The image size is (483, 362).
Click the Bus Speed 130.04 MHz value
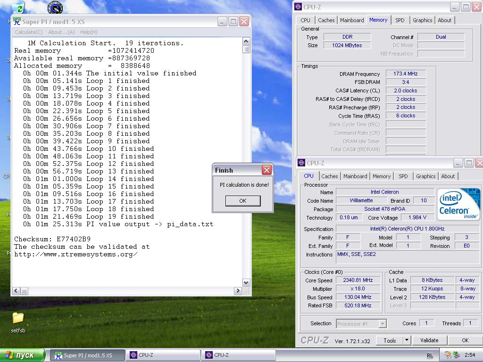point(358,297)
